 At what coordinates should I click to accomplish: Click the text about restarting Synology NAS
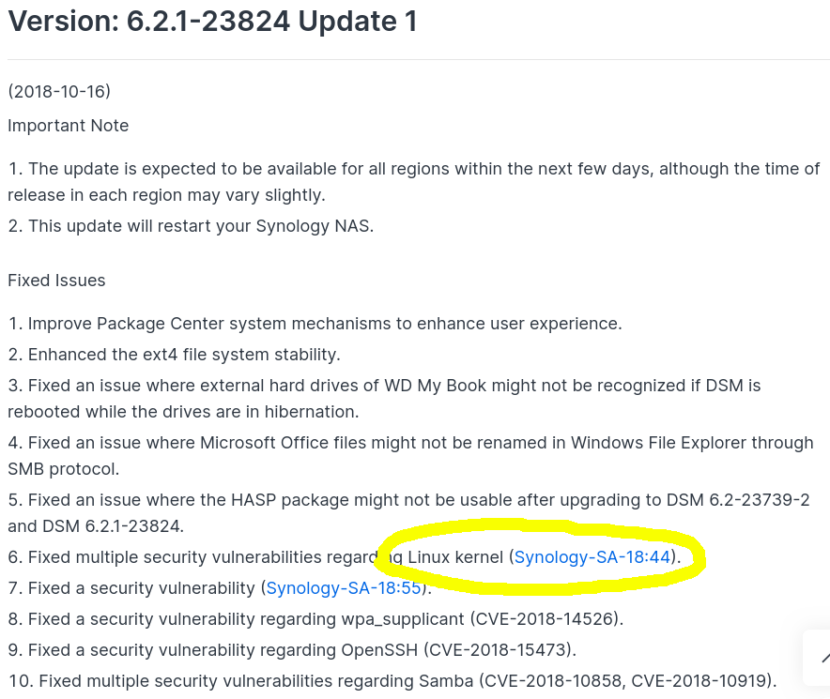(x=200, y=226)
